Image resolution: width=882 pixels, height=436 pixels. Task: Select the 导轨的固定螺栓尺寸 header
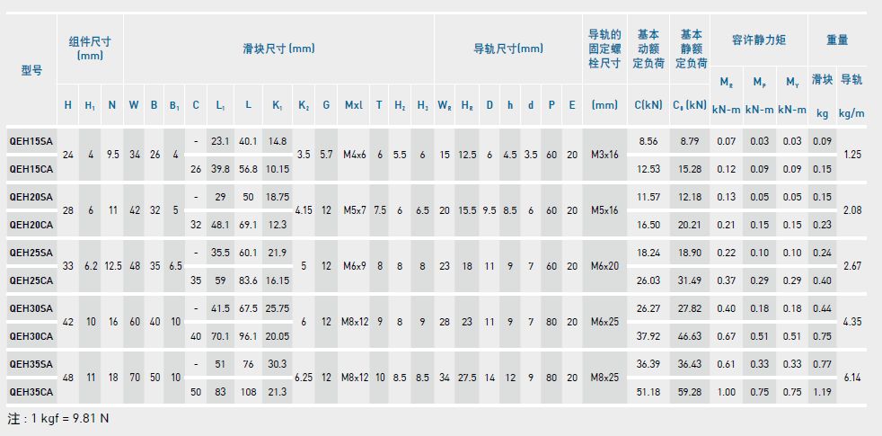pos(604,49)
